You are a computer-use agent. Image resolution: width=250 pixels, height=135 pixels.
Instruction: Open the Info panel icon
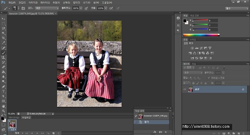[178, 18]
